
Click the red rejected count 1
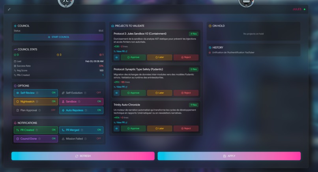pos(101,55)
